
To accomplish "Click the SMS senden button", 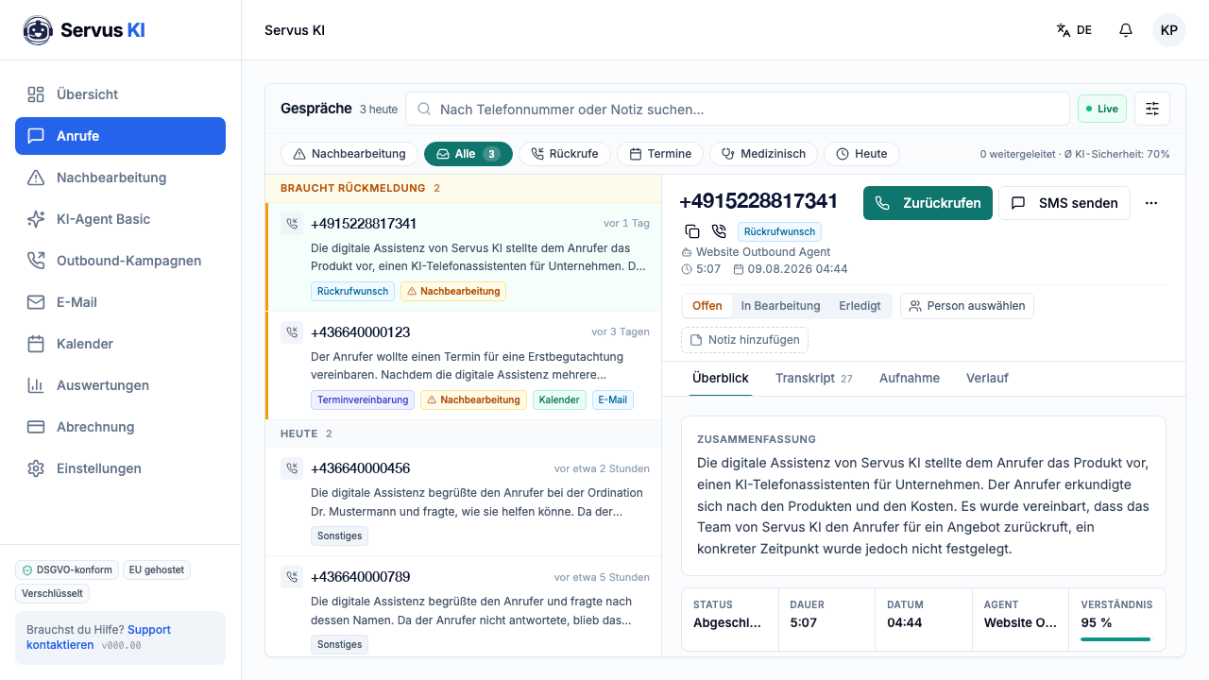I will (x=1064, y=203).
